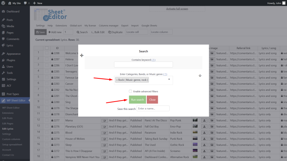Open Edit Posts submenu item
The image size is (287, 161).
7,118
